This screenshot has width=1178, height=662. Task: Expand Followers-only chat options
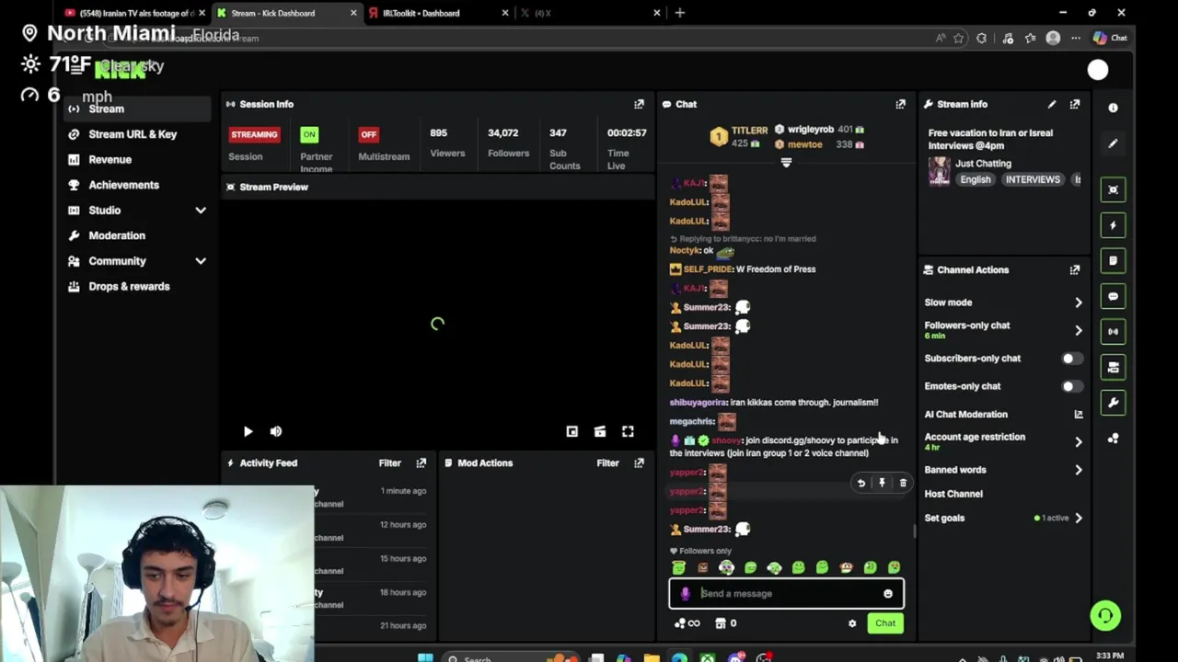(x=1079, y=330)
